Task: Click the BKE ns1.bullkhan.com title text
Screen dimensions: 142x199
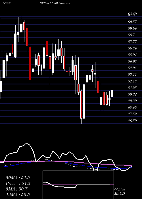Action: (x=55, y=3)
